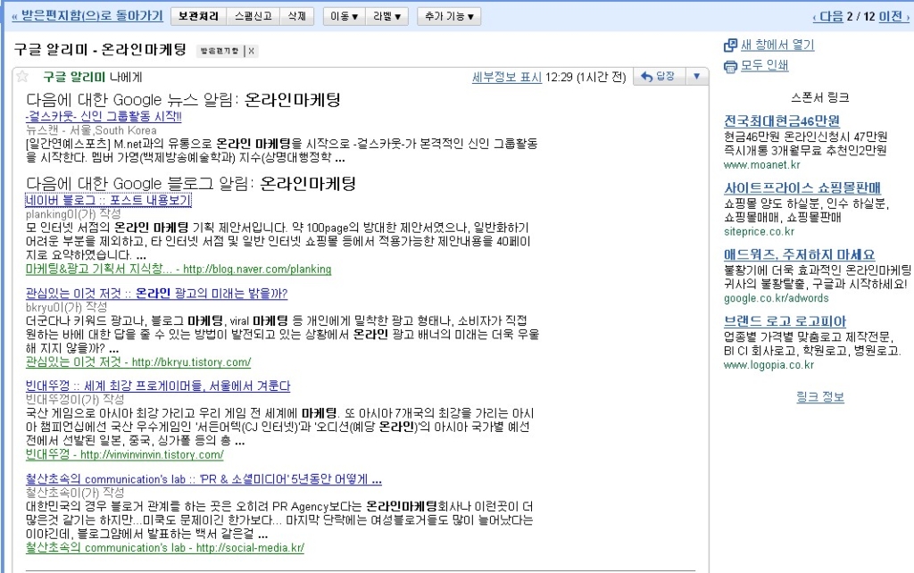Click 세부정보 표시 show details link
The width and height of the screenshot is (914, 573).
507,77
